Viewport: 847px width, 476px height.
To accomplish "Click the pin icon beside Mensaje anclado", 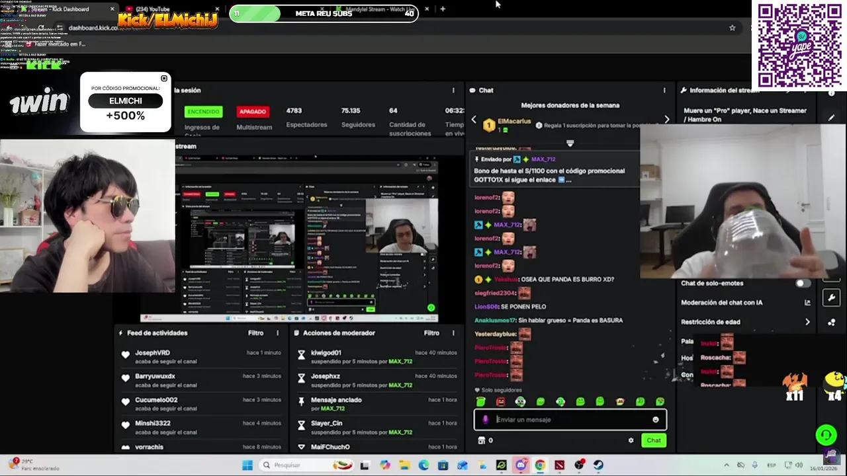I will (x=301, y=402).
